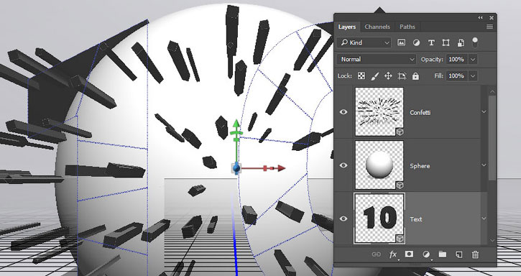Image resolution: width=521 pixels, height=276 pixels.
Task: Click red X-axis arrow of 3D gizmo
Action: 281,168
